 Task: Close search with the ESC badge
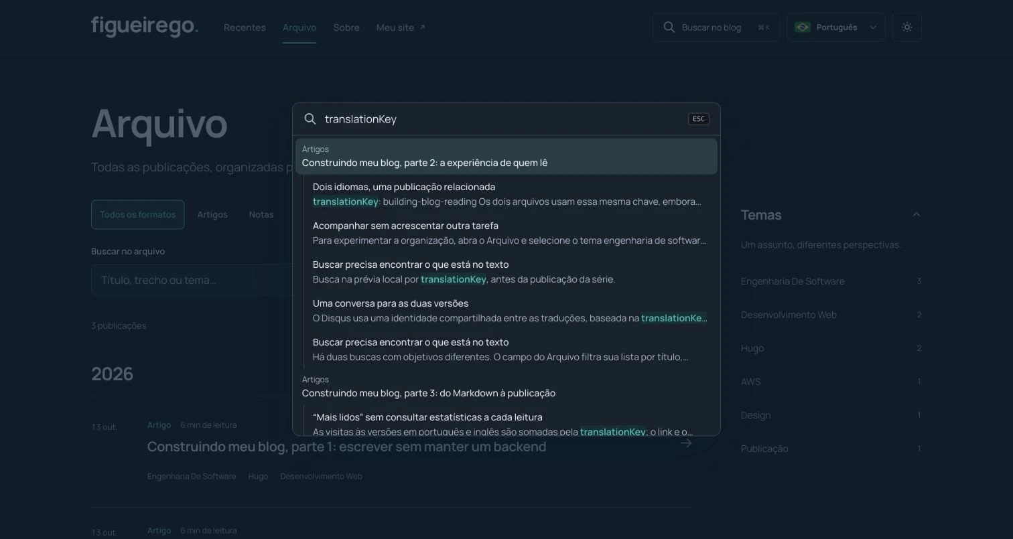coord(699,119)
